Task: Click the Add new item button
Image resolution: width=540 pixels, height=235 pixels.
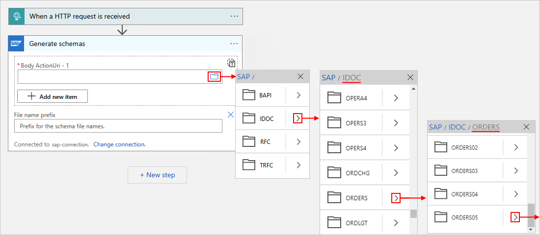Action: pos(53,96)
